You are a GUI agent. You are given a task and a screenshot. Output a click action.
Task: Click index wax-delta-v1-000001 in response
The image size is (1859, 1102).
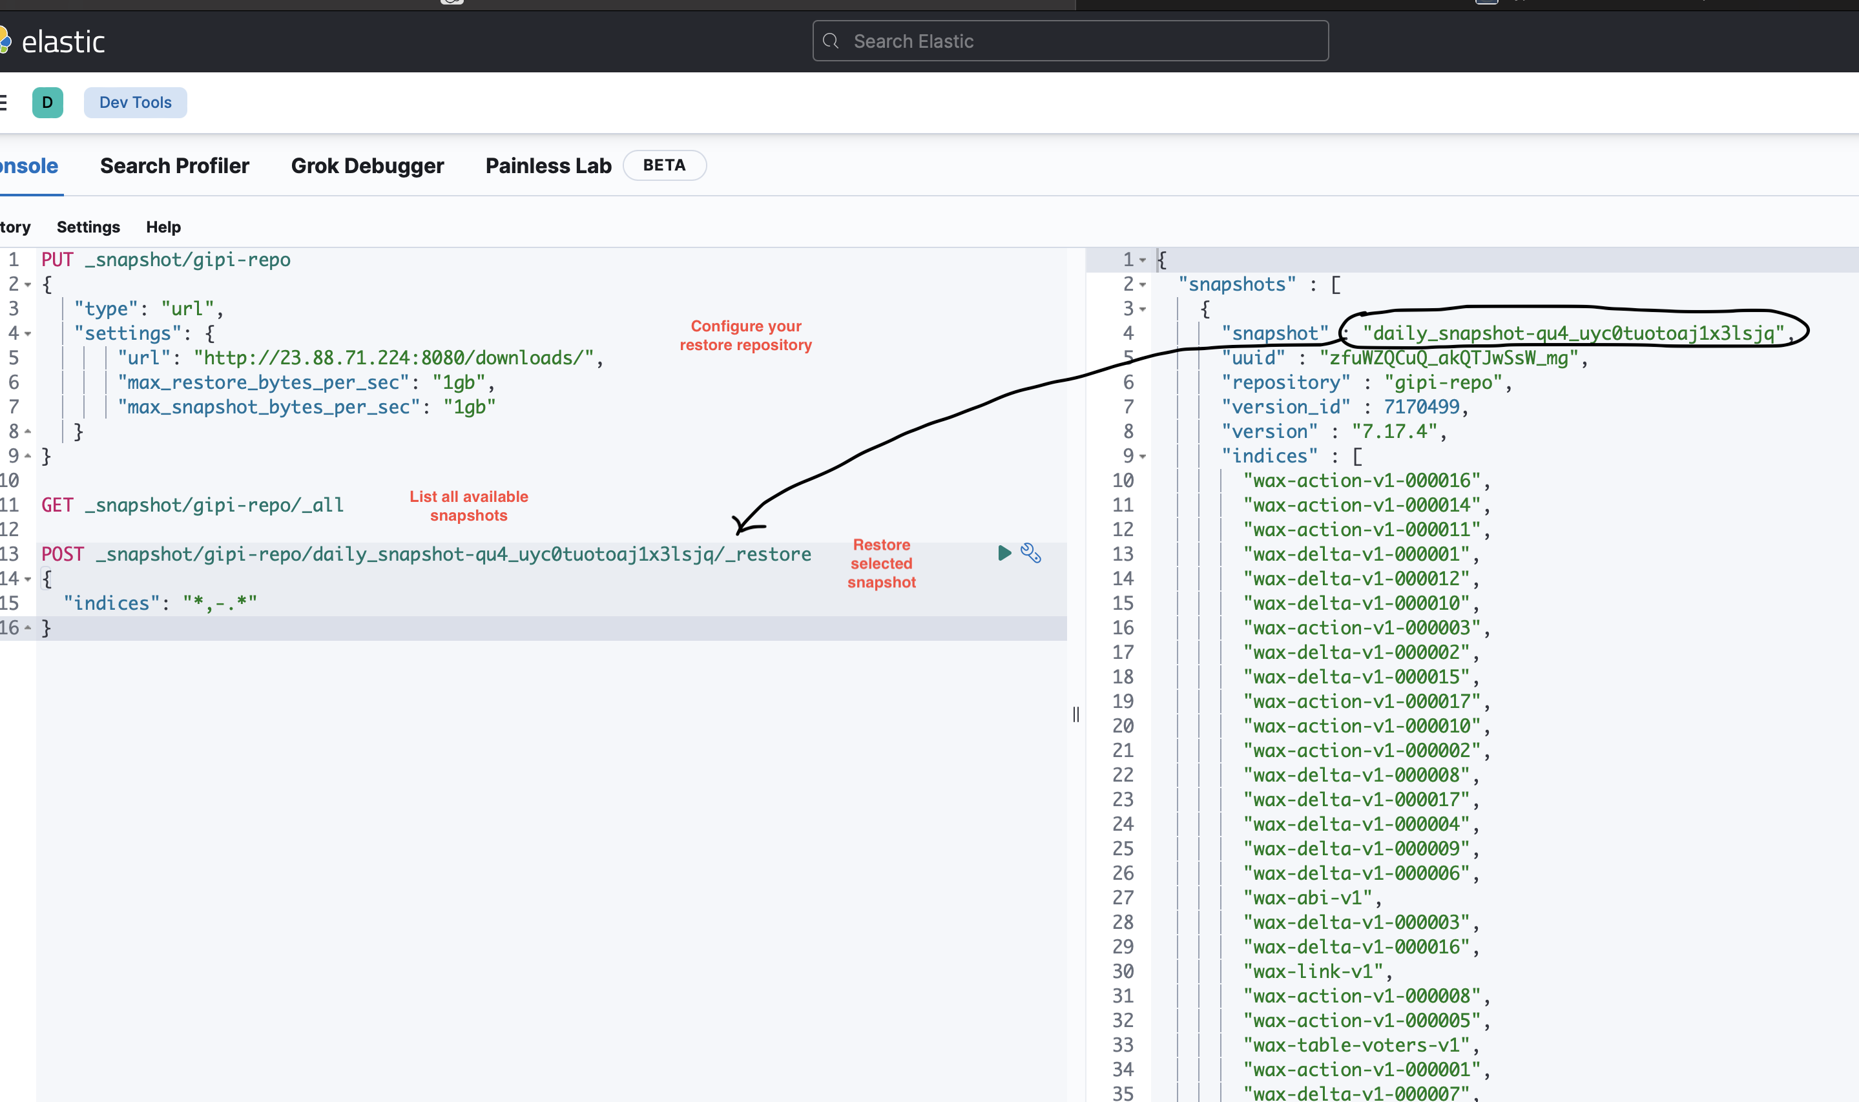click(1356, 554)
